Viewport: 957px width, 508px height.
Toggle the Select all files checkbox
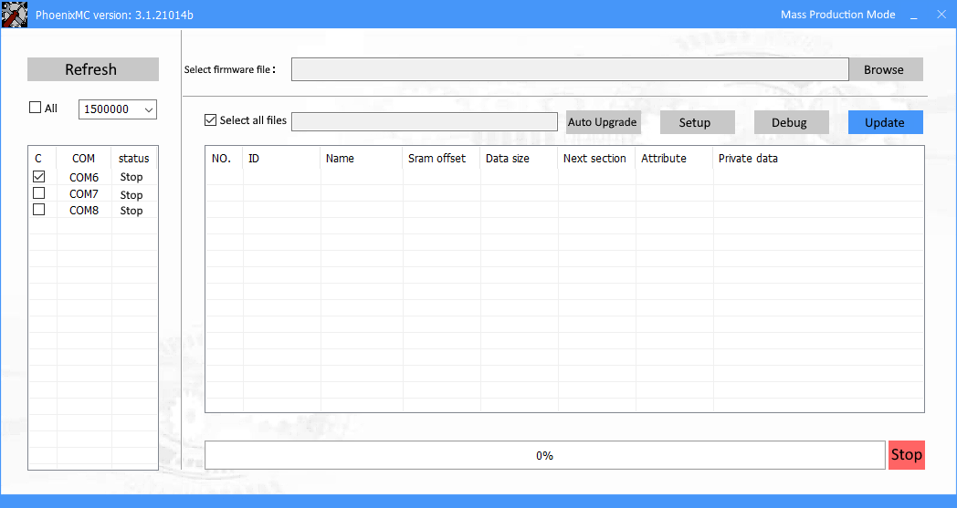(x=211, y=120)
